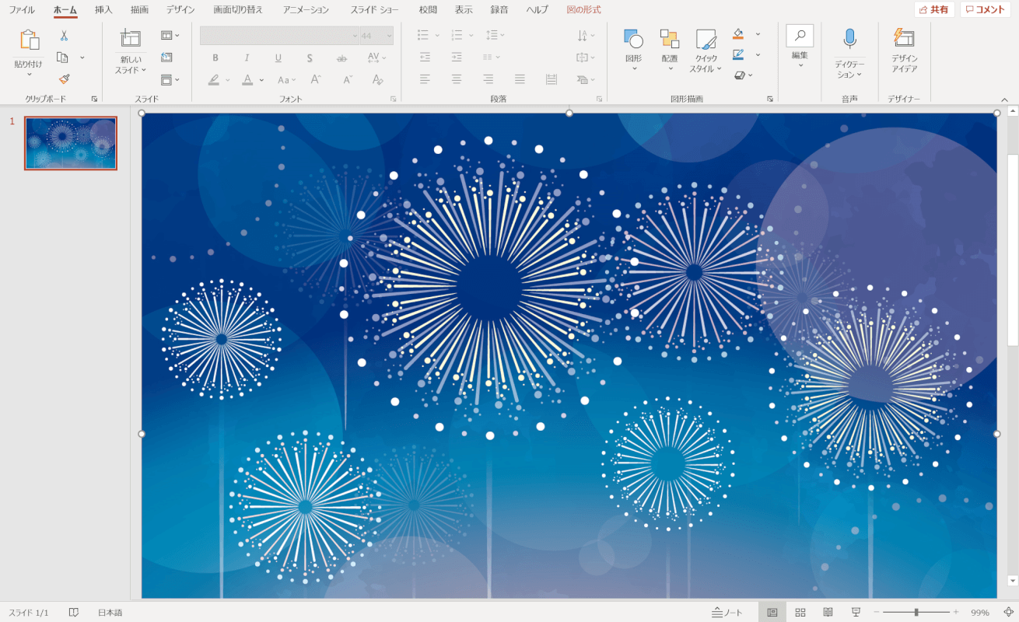
Task: Toggle Underline formatting
Action: pyautogui.click(x=278, y=58)
